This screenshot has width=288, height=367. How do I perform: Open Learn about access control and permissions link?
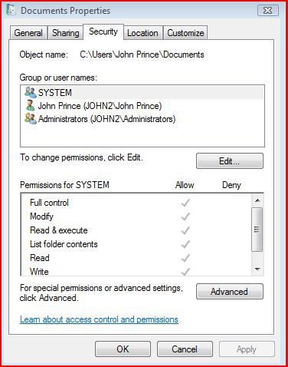tap(99, 319)
